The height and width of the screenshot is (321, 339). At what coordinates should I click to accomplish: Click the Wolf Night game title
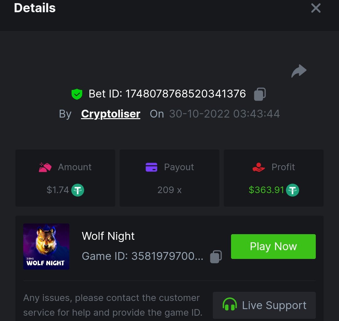pyautogui.click(x=108, y=236)
